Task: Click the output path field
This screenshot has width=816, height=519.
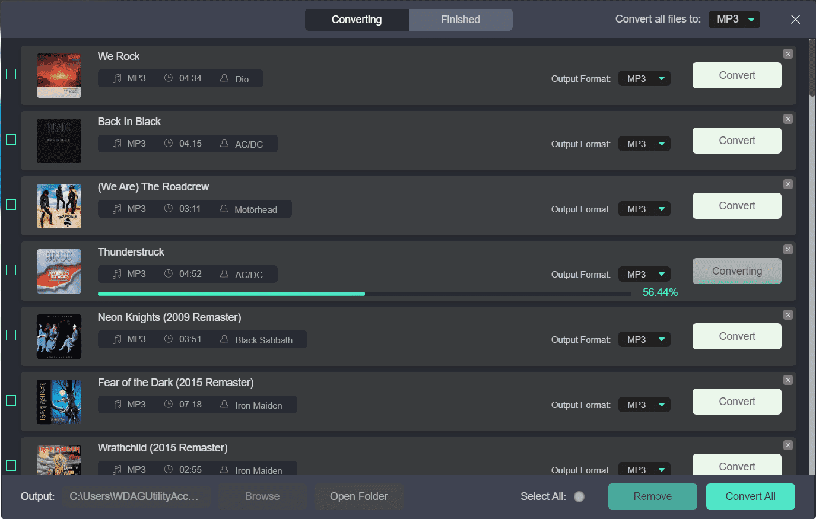Action: point(137,496)
